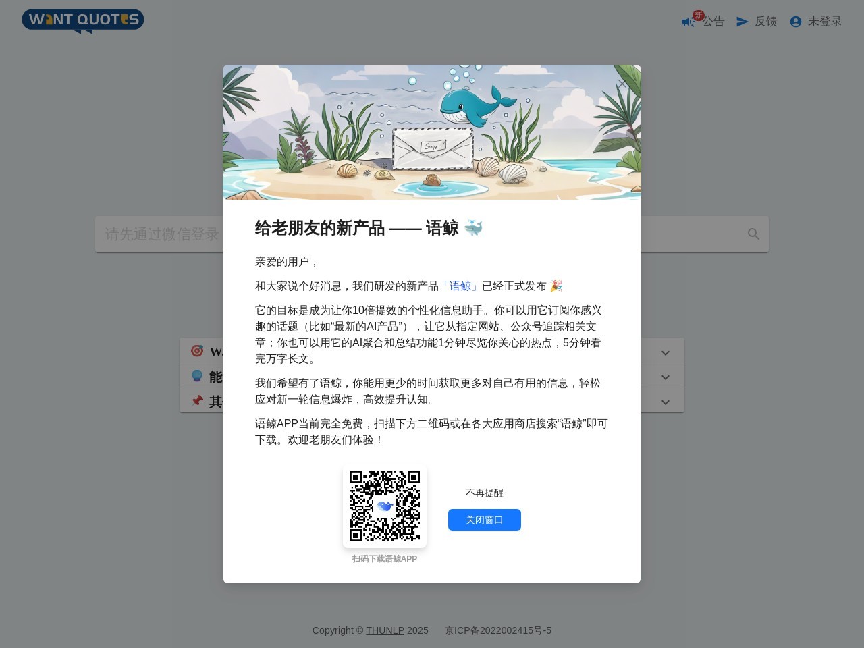Open the announcements megaphone icon

(x=688, y=22)
